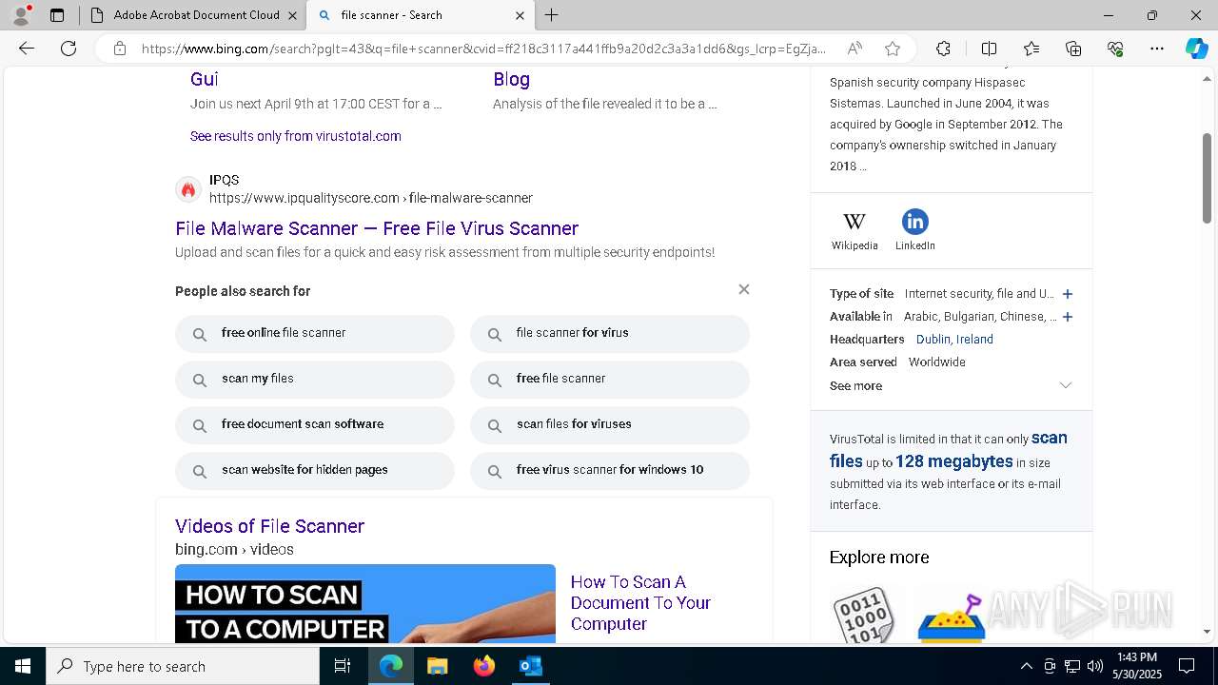
Task: Search free file scanner suggestion
Action: tap(610, 379)
